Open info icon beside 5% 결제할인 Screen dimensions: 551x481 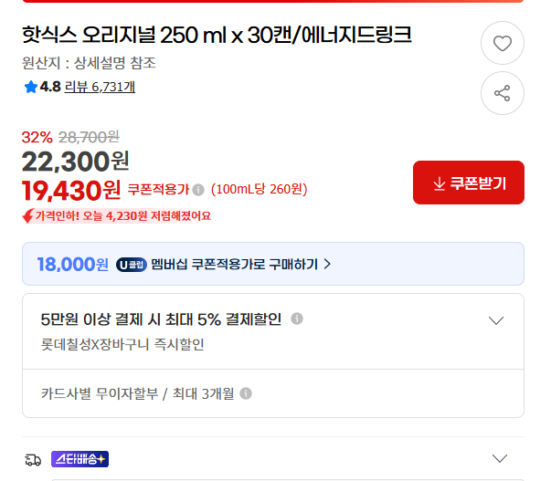(297, 319)
